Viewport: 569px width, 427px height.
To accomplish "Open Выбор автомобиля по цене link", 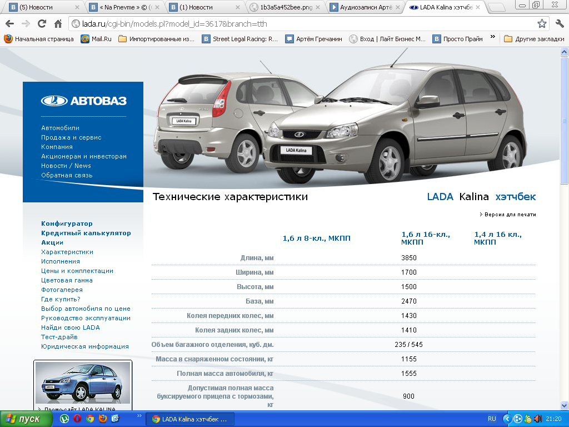I will click(x=86, y=308).
